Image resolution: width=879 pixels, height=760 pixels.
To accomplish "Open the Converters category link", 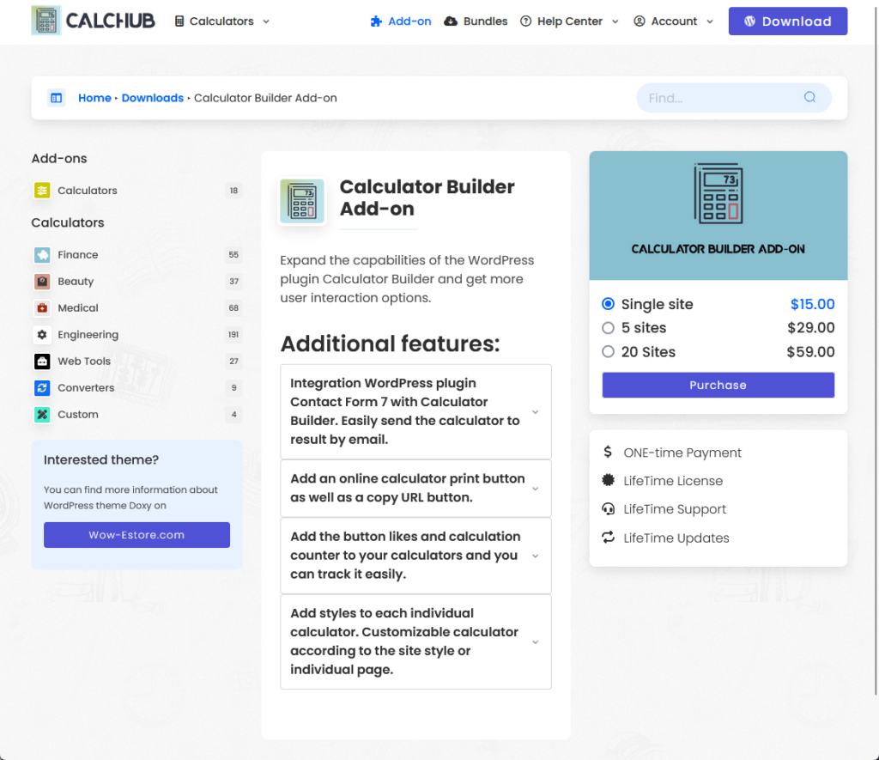I will tap(86, 388).
